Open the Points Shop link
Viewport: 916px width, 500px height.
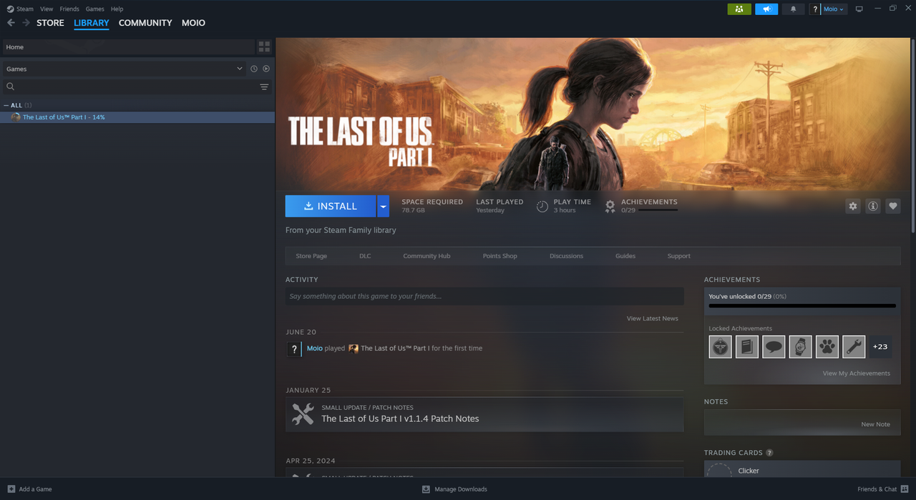[x=500, y=256]
